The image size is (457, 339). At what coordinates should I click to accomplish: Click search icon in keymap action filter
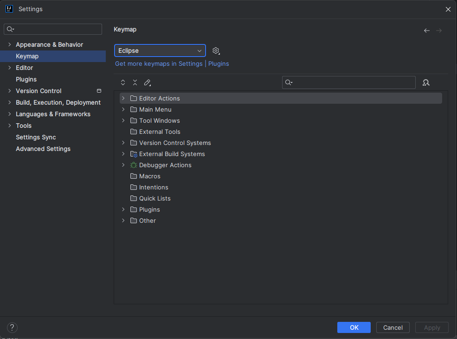coord(289,82)
